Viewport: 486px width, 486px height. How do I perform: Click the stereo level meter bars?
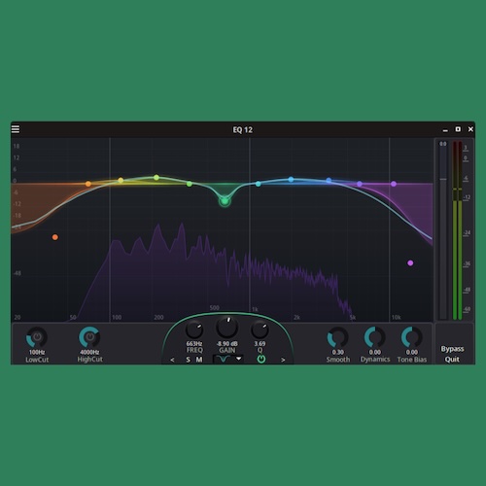(x=457, y=230)
